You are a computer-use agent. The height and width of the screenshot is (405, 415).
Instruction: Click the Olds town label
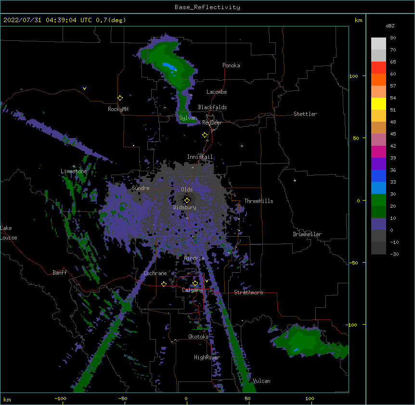tap(187, 190)
